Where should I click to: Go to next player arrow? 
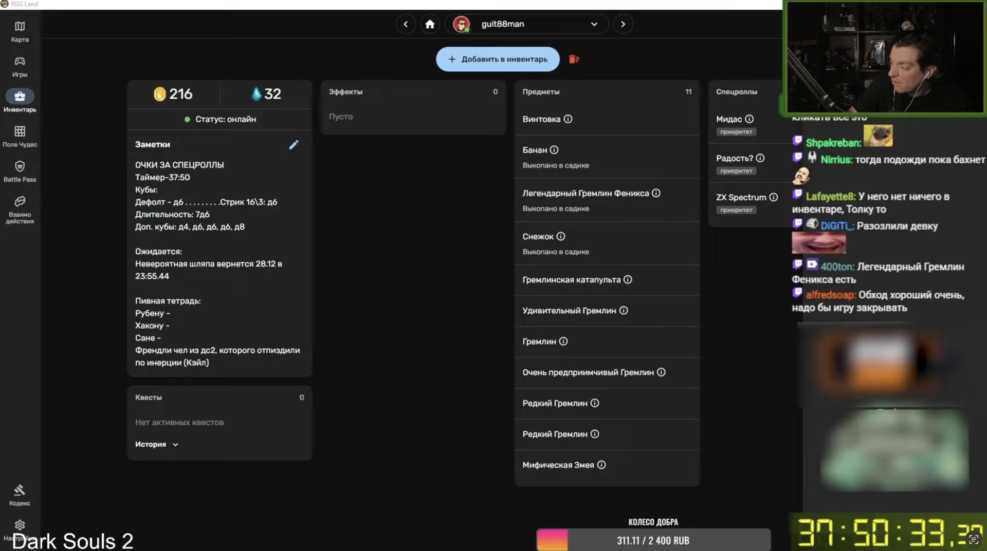623,24
